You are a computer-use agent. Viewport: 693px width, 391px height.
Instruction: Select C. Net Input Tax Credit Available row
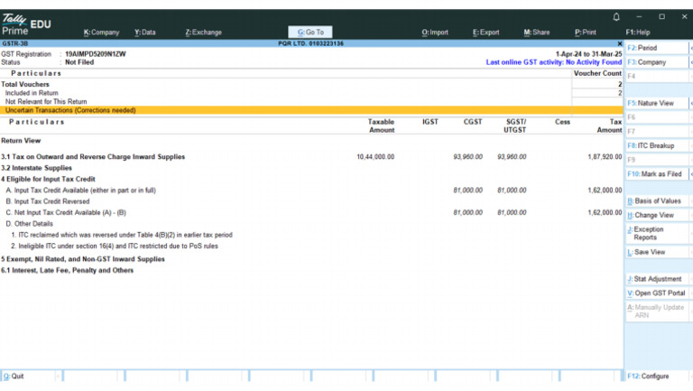pos(311,213)
